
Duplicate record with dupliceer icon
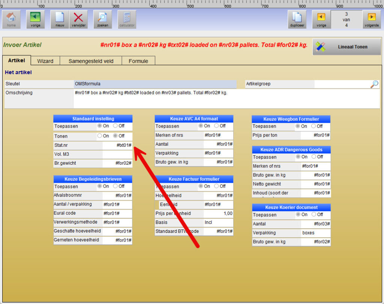(297, 19)
